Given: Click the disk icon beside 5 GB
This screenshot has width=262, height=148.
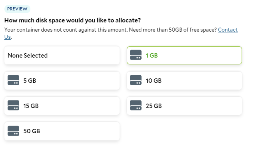Looking at the screenshot, I should tap(13, 80).
